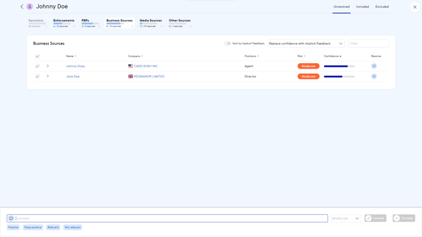Sort by Positions column
This screenshot has height=237, width=422.
(258, 56)
